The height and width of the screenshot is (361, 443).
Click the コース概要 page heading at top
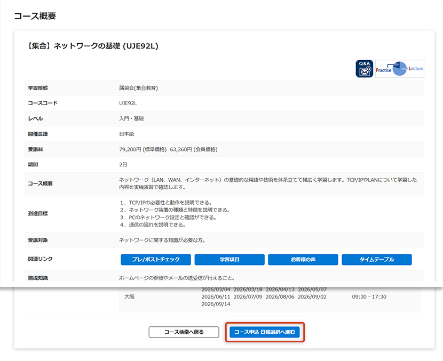[35, 16]
